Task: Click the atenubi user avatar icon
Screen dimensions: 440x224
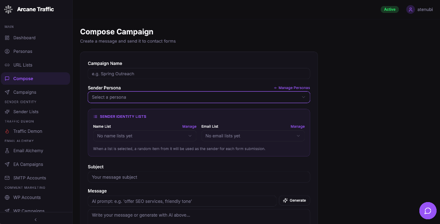Action: tap(410, 9)
